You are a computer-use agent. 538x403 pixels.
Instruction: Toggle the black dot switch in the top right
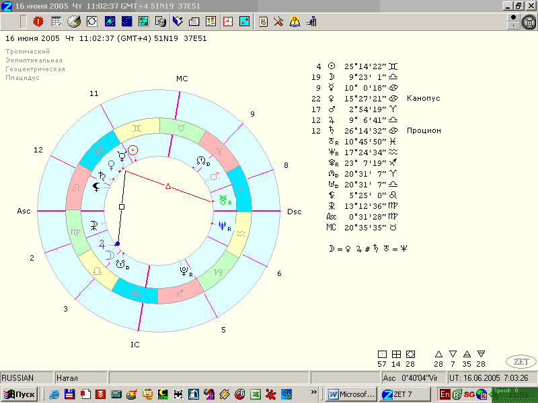coord(513,17)
